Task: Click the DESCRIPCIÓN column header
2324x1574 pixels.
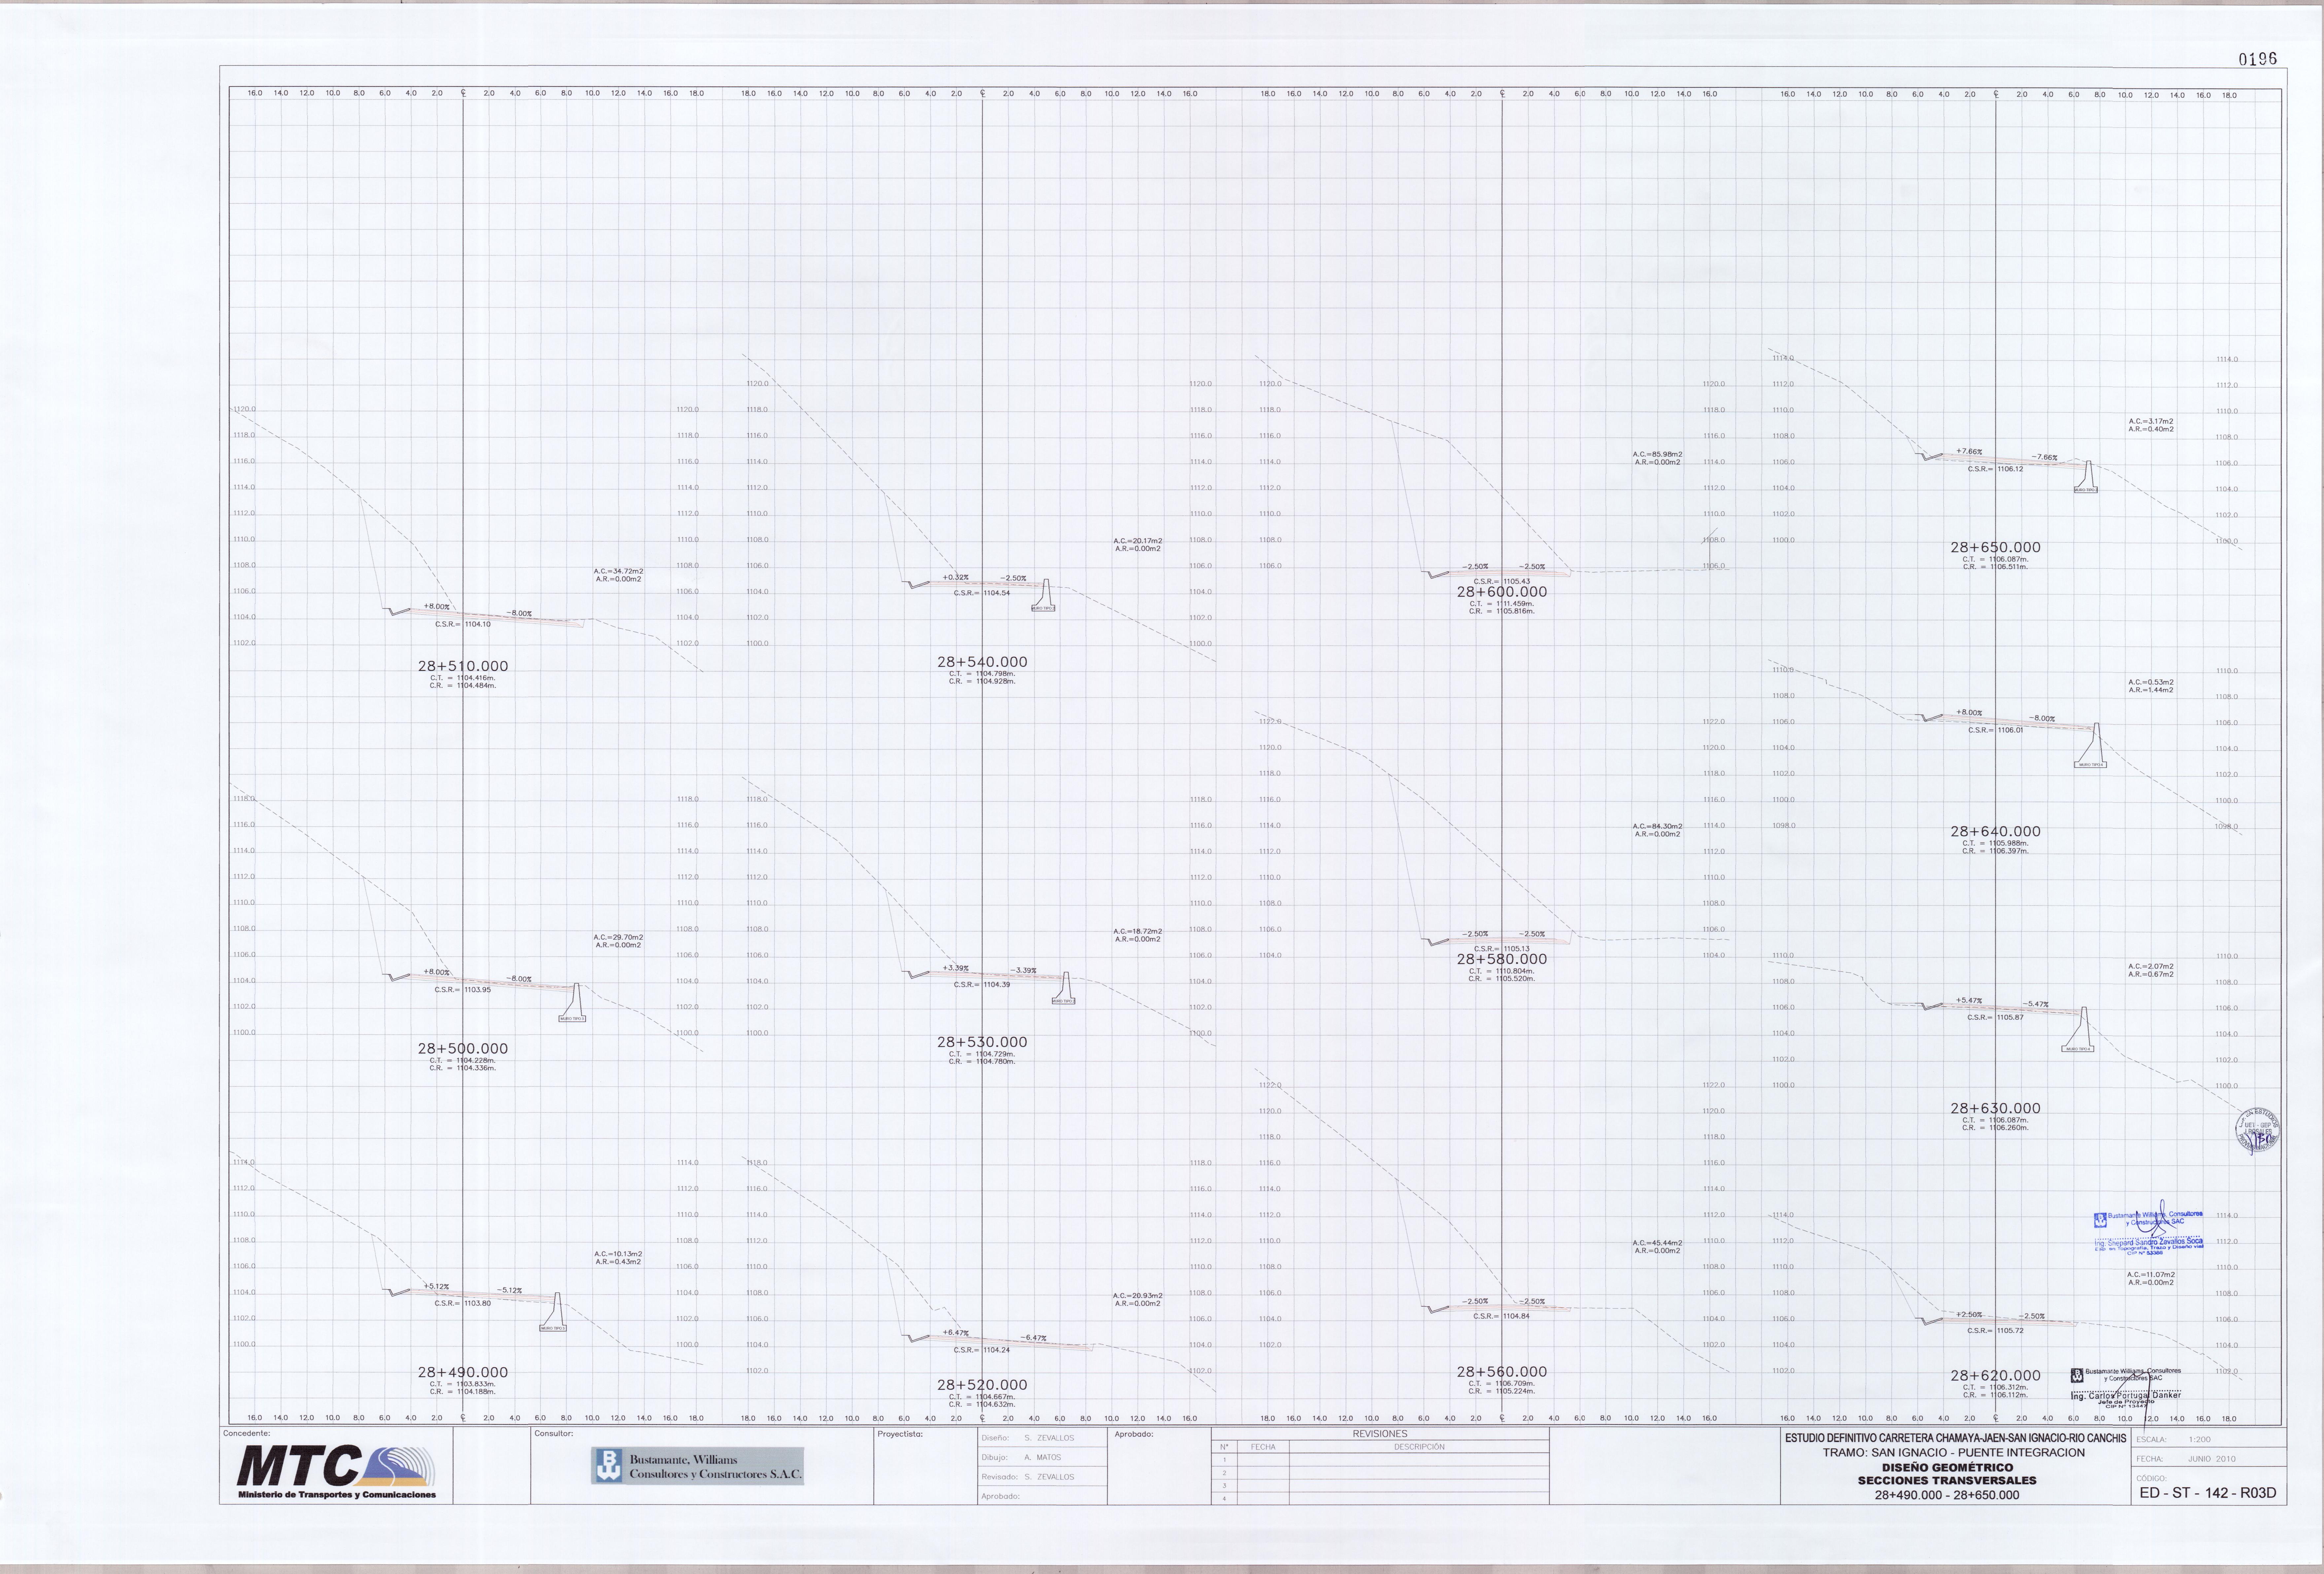Action: pyautogui.click(x=1419, y=1447)
